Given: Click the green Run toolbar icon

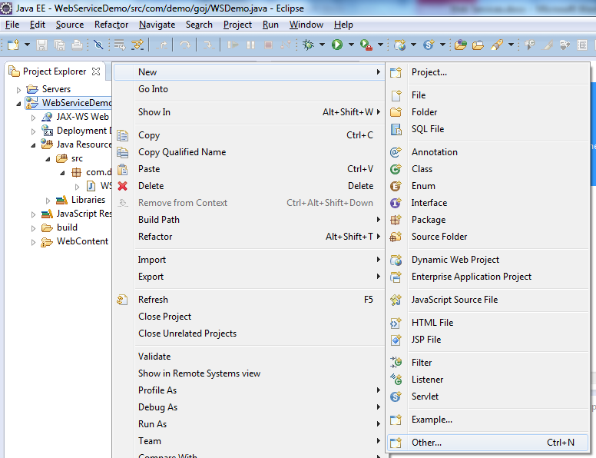Looking at the screenshot, I should 336,45.
